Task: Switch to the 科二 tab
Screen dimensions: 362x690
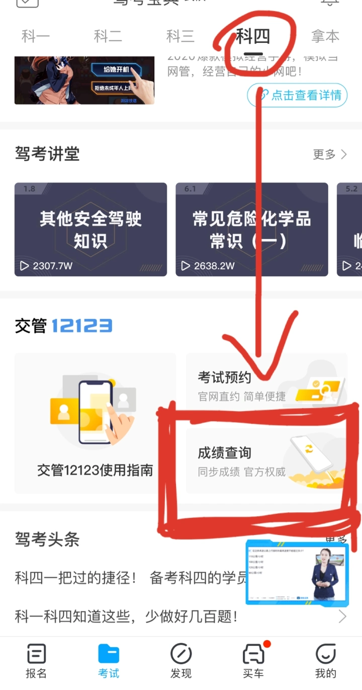Action: pos(108,36)
